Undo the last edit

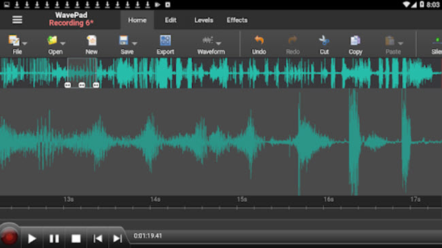coord(259,45)
